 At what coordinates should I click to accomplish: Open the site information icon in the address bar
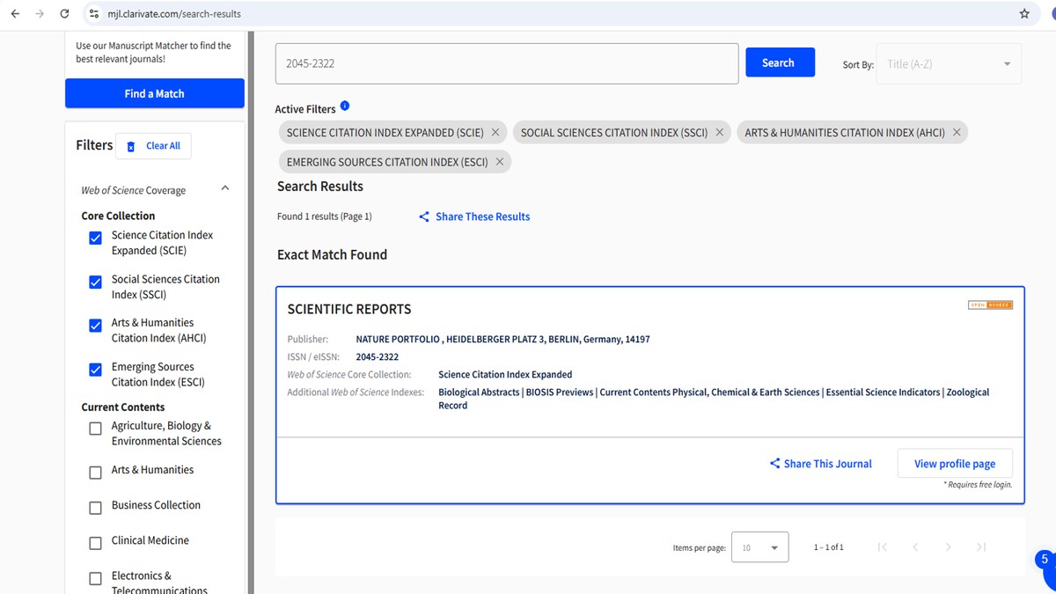[x=95, y=14]
